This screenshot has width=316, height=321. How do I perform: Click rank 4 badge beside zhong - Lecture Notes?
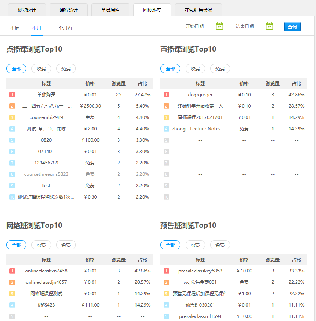(166, 129)
